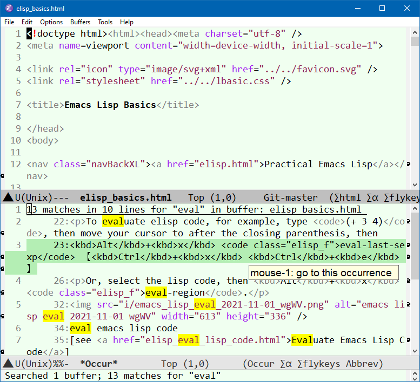Open the Buffers menu
This screenshot has width=420, height=382.
click(80, 22)
